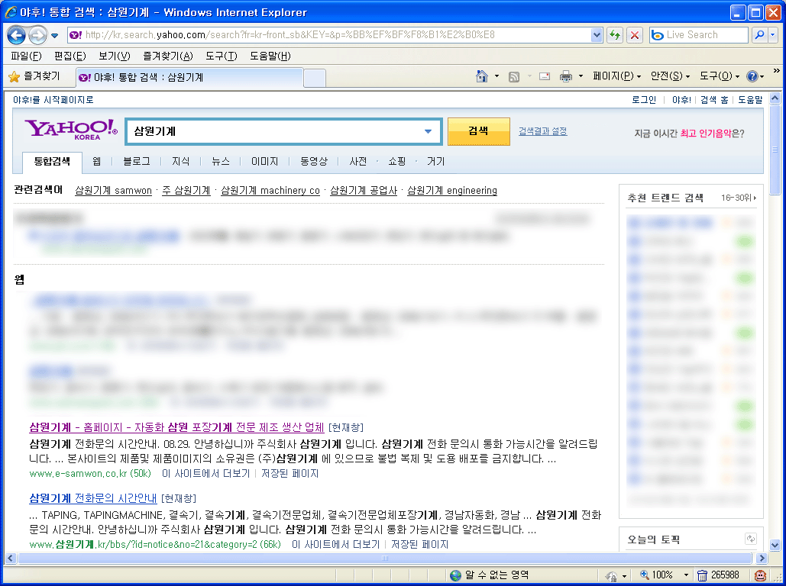Screen dimensions: 786x586
Task: Switch to the 뉴스 search tab
Action: 221,161
